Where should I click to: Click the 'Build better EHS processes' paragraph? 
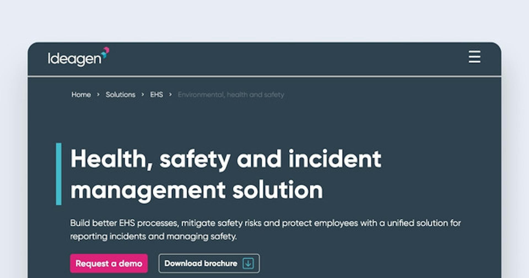point(265,230)
